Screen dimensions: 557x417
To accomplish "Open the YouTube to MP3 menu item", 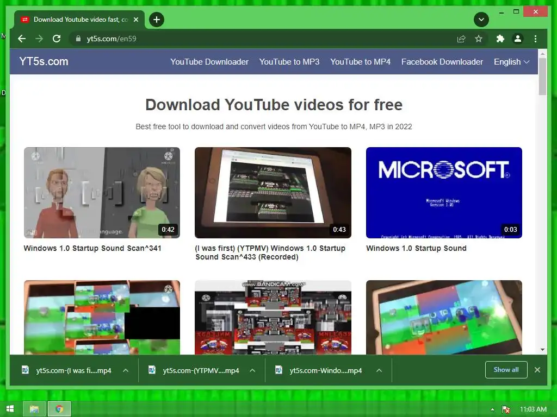I will click(x=289, y=62).
